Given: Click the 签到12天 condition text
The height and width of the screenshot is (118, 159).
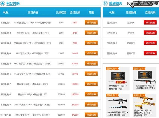Looking at the screenshot, I should point(131,43).
